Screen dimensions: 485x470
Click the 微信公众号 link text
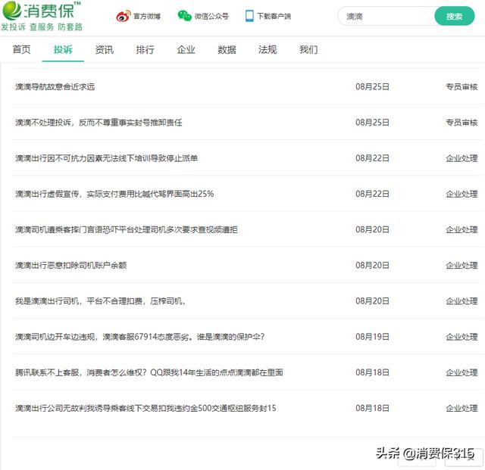click(x=211, y=16)
